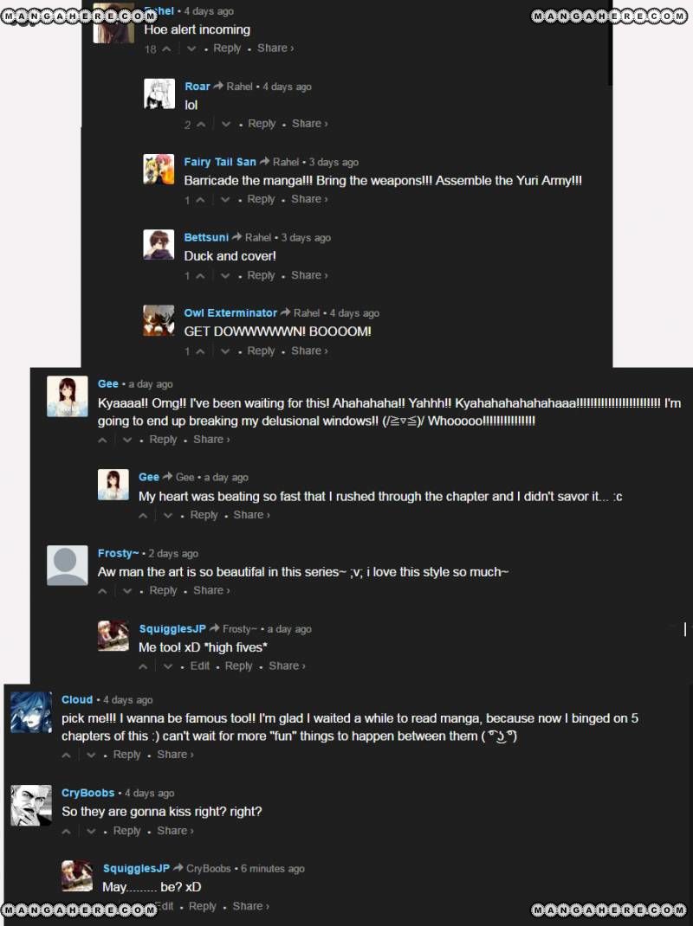Screen dimensions: 693x926
Task: Open Share menu under Roar's comment
Action: pos(309,124)
